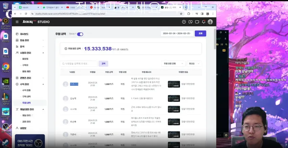Open the help question mark icon
The width and height of the screenshot is (288, 148).
(184, 22)
